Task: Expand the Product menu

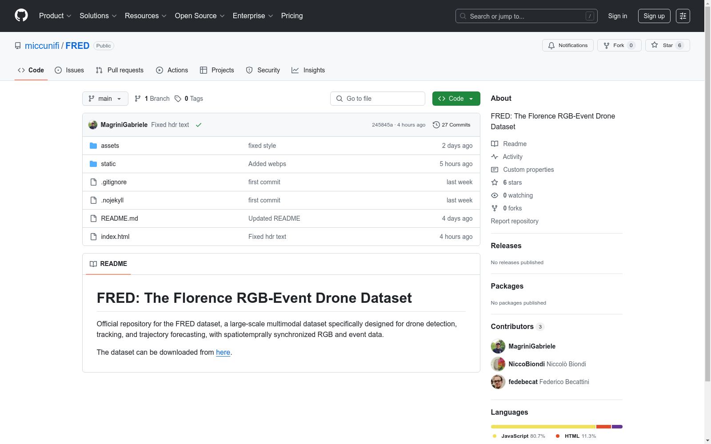Action: click(x=55, y=16)
